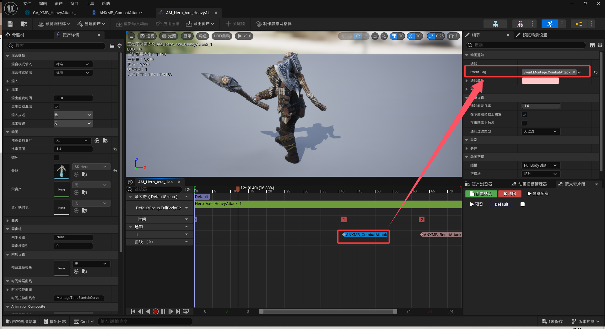The width and height of the screenshot is (605, 329).
Task: Open the notify color swatch
Action: point(540,81)
